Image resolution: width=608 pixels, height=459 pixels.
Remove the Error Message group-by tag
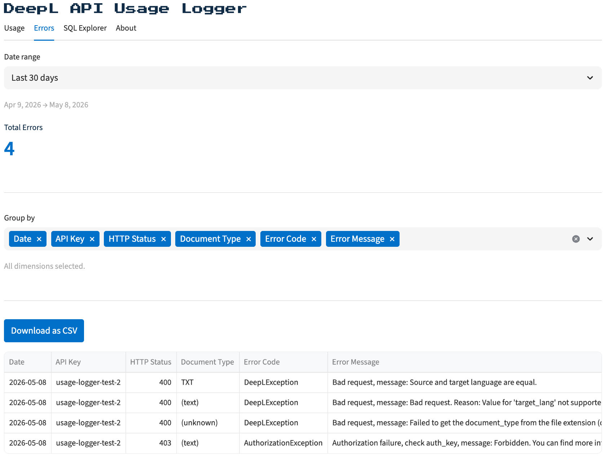tap(392, 239)
